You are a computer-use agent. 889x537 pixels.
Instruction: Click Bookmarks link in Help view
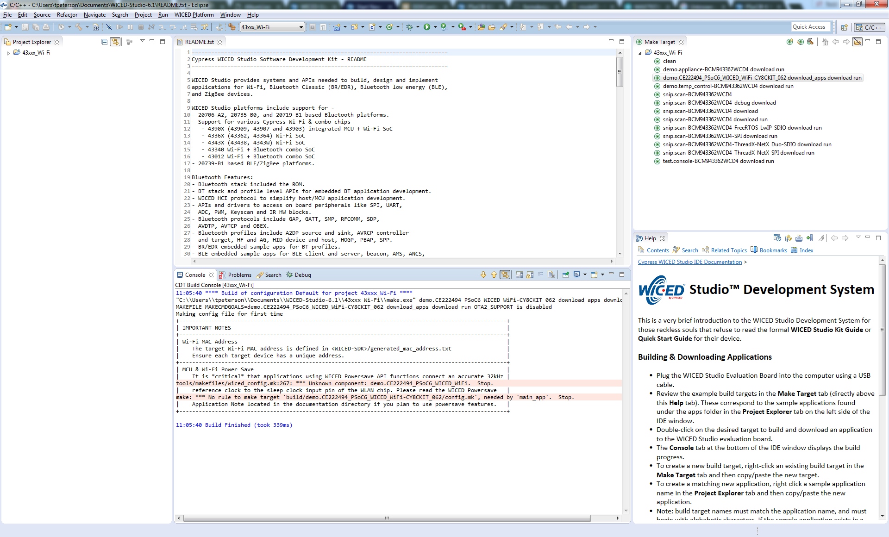tap(769, 250)
